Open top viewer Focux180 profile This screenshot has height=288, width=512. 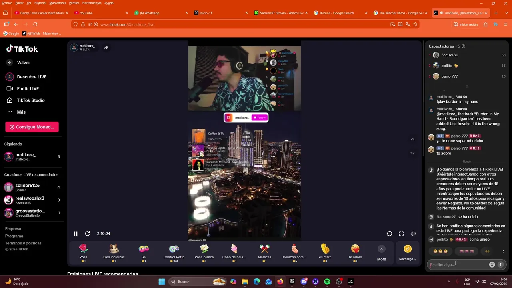coord(450,55)
